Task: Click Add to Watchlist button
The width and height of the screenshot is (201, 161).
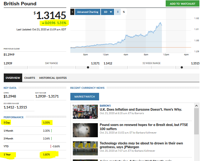Action: [183, 3]
